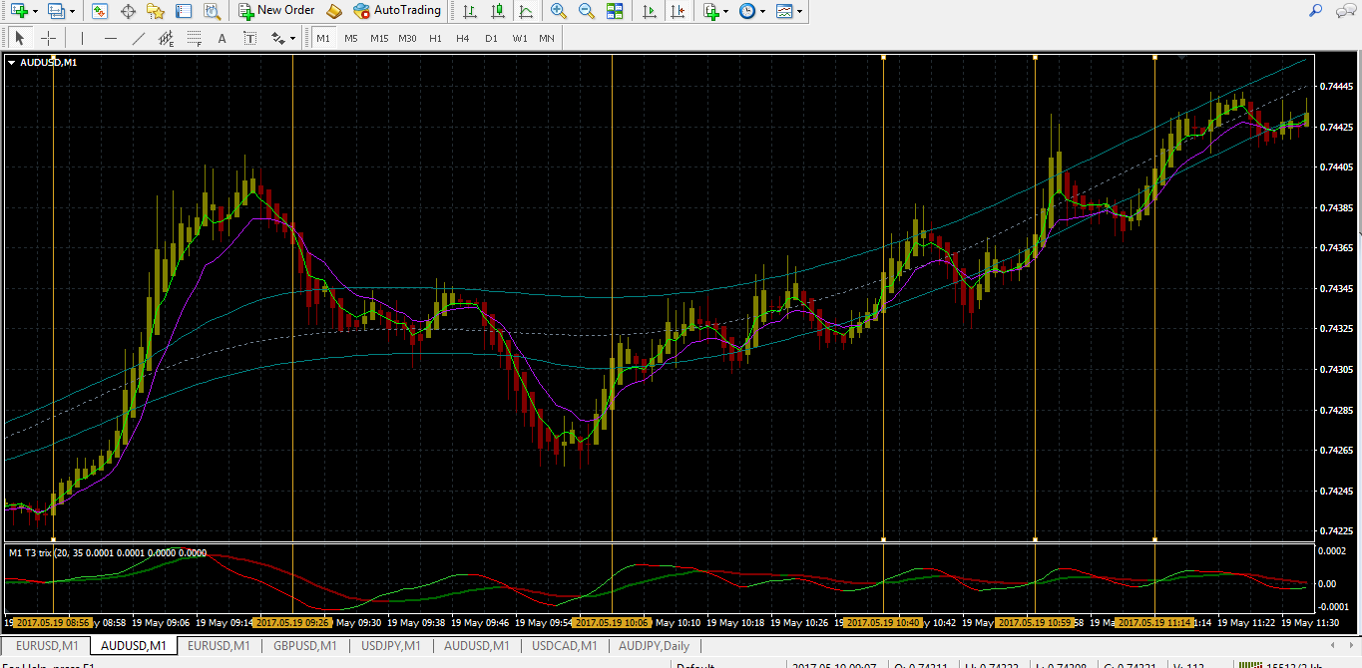Show the Market Watch panel

100,11
